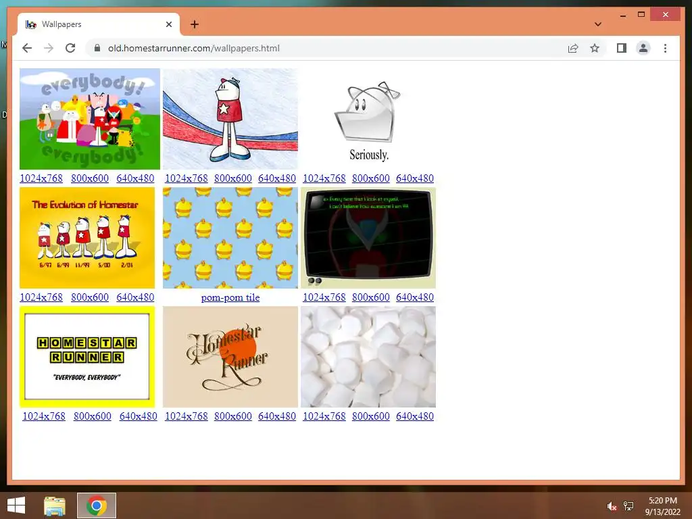Close the Wallpapers tab
Screen dimensions: 692x519
point(168,24)
